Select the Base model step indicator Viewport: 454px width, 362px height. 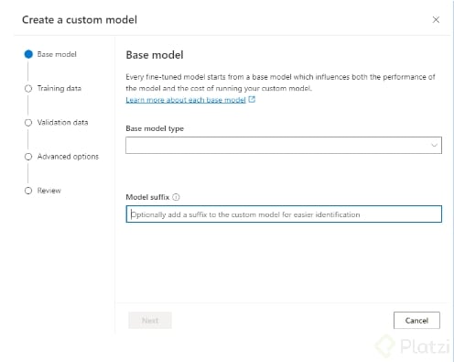point(28,54)
